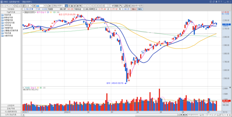
Task: Click the 전 button beside the code field
Action: click(x=34, y=6)
